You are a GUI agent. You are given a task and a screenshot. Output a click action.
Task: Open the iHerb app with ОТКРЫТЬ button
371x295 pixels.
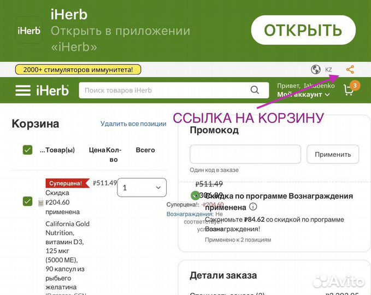pyautogui.click(x=303, y=30)
